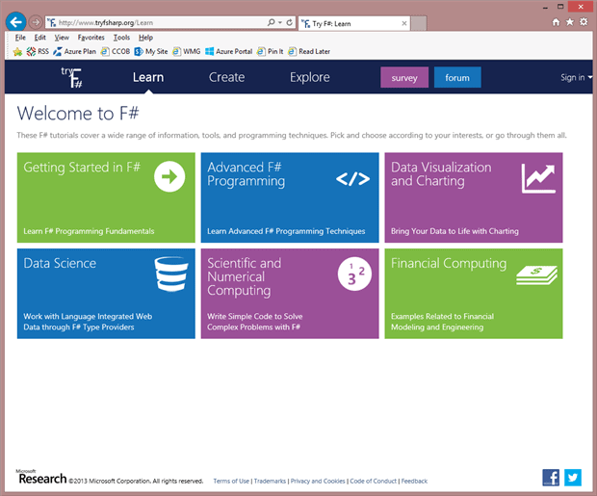This screenshot has width=597, height=496.
Task: Open the Feedback footer link
Action: pos(414,482)
